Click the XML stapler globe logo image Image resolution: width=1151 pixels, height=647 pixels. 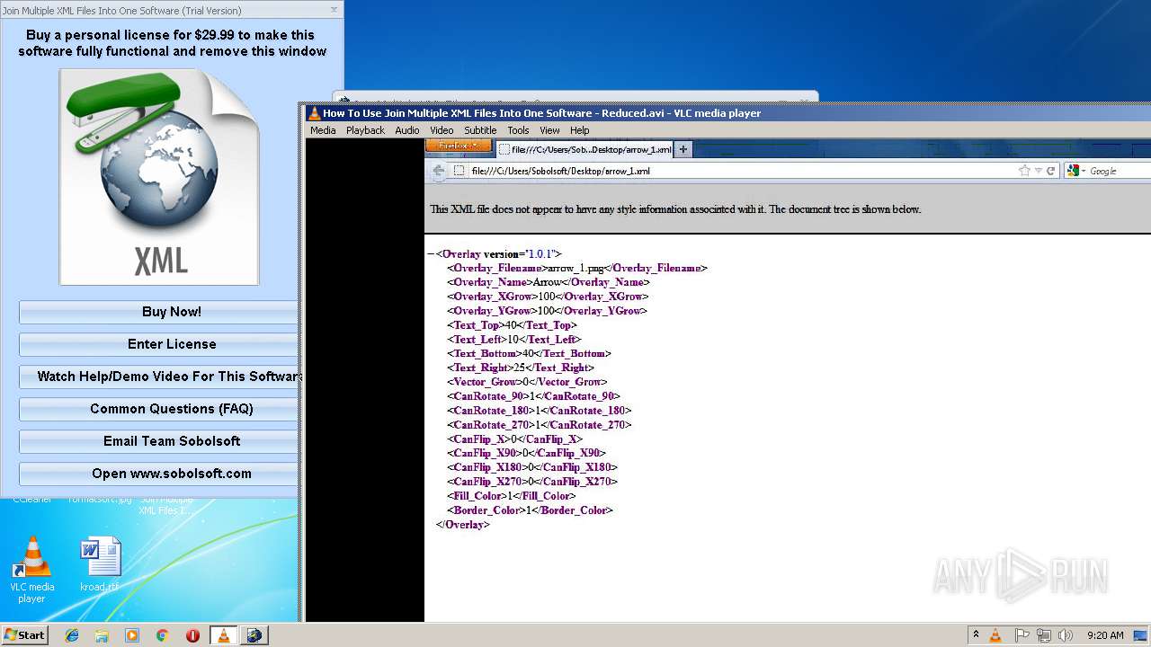[x=159, y=177]
